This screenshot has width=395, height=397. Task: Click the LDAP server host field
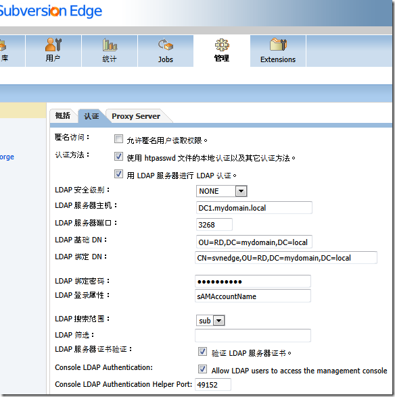tap(254, 208)
